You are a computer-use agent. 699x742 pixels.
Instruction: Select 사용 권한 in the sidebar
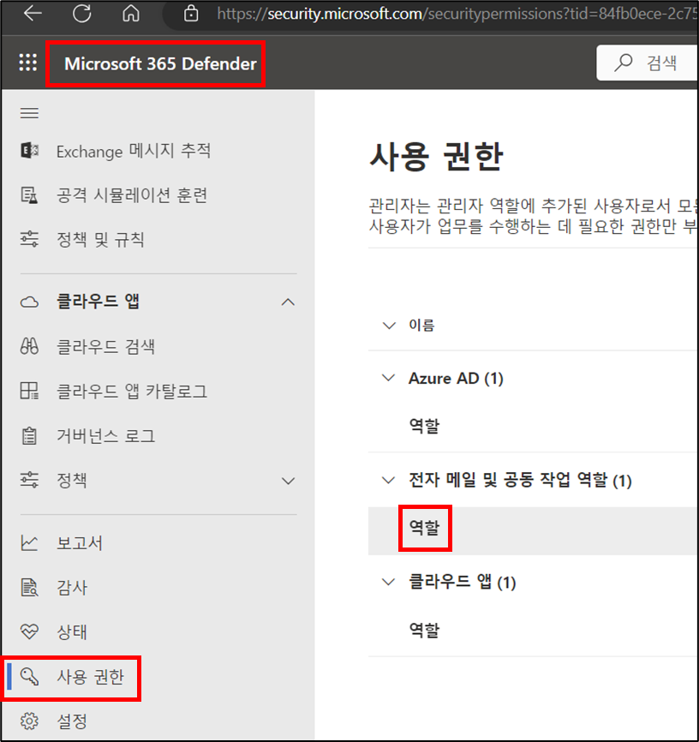(x=91, y=676)
